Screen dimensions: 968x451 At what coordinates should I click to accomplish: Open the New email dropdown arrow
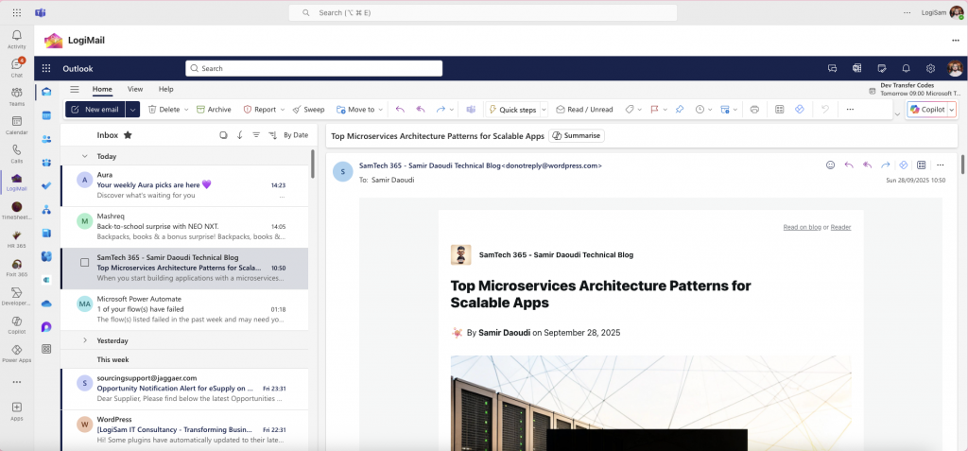tap(132, 110)
